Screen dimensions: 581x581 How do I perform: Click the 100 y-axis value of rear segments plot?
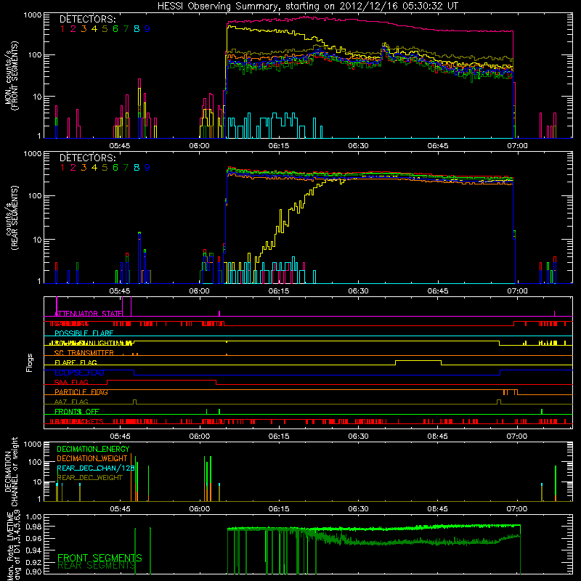(x=34, y=195)
